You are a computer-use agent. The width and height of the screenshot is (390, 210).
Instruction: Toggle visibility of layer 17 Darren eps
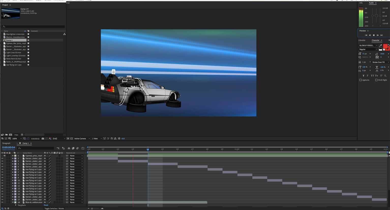point(2,200)
